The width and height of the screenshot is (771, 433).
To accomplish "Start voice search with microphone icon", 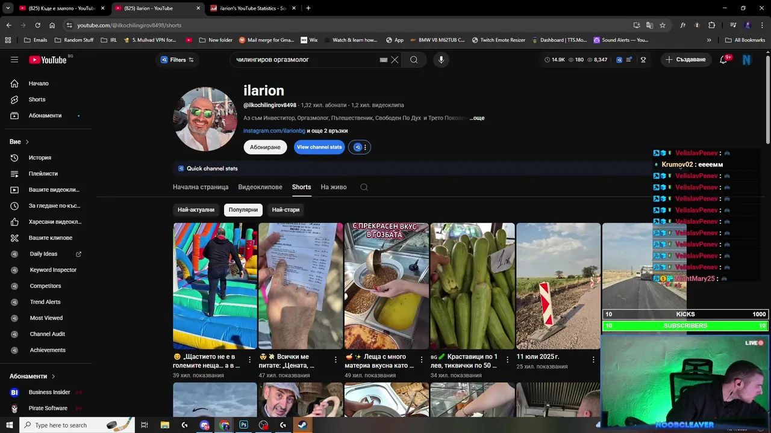I will [x=441, y=60].
